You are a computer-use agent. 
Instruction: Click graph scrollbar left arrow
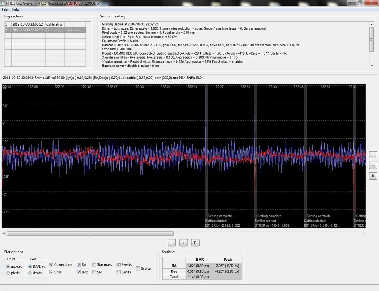pyautogui.click(x=4, y=233)
